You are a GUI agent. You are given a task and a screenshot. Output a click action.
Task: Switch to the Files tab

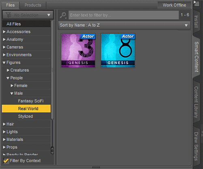[x=11, y=5]
